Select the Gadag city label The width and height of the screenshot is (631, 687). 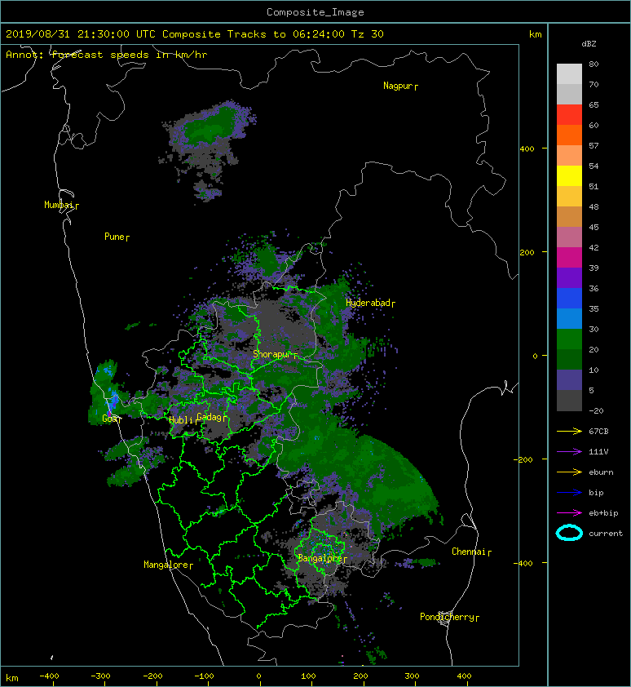pyautogui.click(x=212, y=417)
